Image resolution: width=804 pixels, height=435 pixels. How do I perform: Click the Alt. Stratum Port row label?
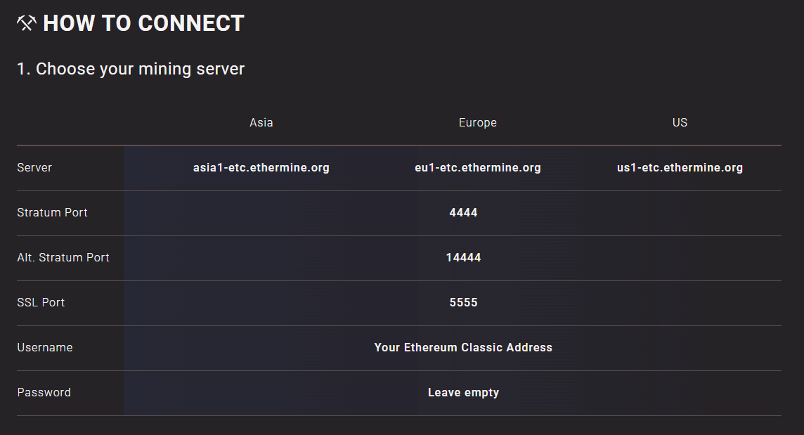[x=63, y=257]
